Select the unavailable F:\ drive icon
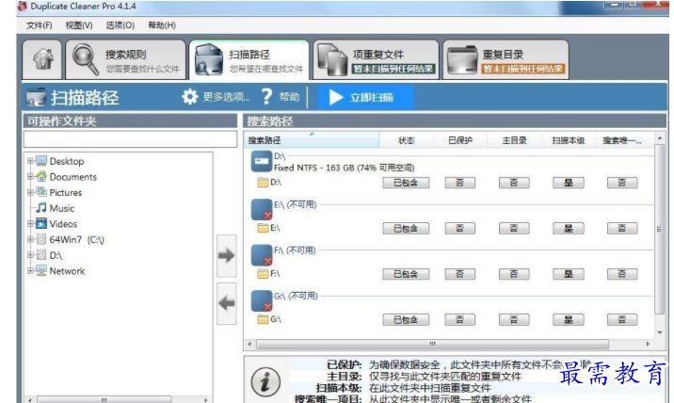This screenshot has height=403, width=674. (x=262, y=255)
